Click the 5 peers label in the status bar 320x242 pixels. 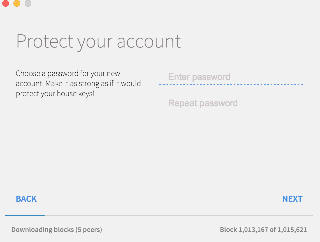pos(89,230)
